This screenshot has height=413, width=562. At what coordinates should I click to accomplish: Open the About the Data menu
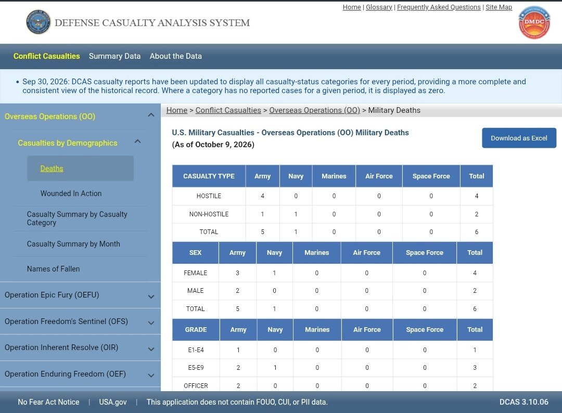coord(176,56)
